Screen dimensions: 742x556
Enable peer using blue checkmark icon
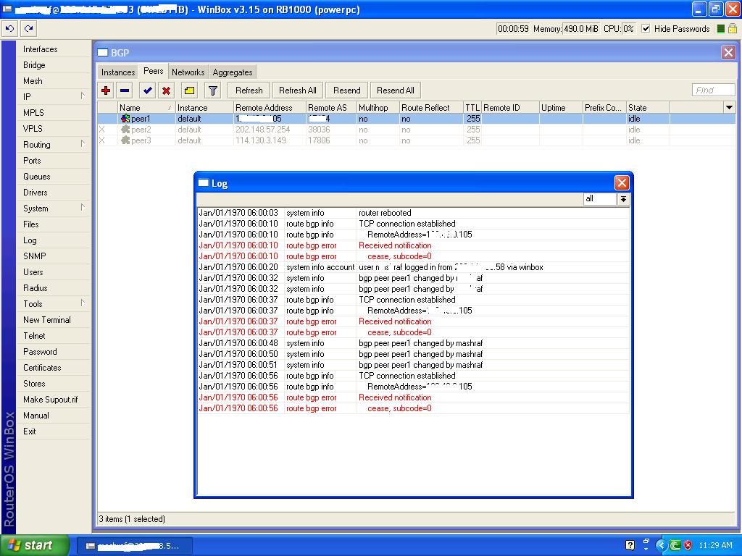tap(148, 90)
